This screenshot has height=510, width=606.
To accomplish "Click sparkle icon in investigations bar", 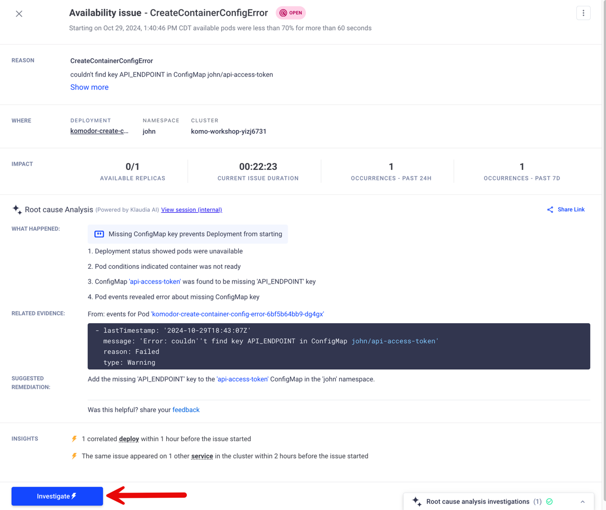I will point(417,502).
